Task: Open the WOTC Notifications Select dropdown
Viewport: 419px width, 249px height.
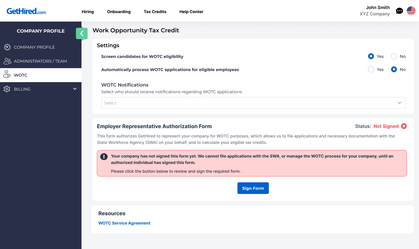Action: coord(253,103)
